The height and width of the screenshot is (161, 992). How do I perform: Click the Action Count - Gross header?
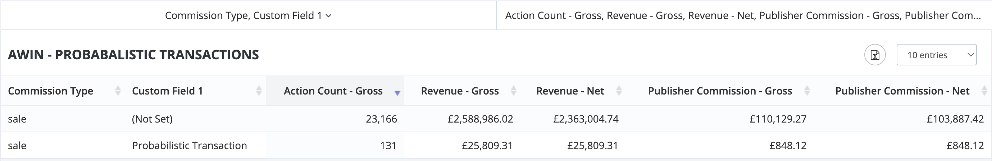click(x=333, y=91)
